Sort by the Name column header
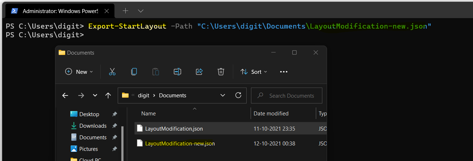 148,114
